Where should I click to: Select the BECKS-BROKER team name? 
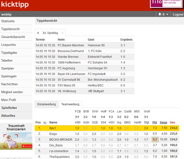point(61,139)
